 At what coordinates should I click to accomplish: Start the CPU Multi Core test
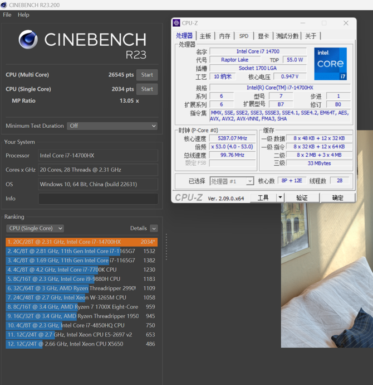point(147,75)
